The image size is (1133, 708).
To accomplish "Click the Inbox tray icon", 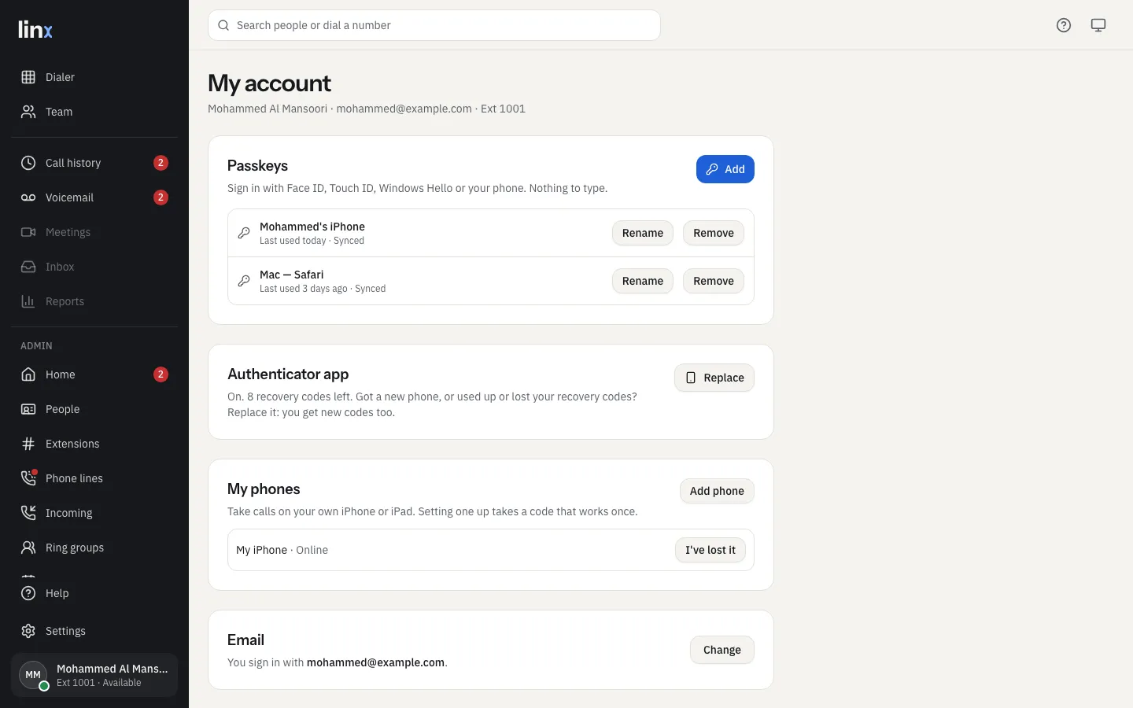I will 28,267.
